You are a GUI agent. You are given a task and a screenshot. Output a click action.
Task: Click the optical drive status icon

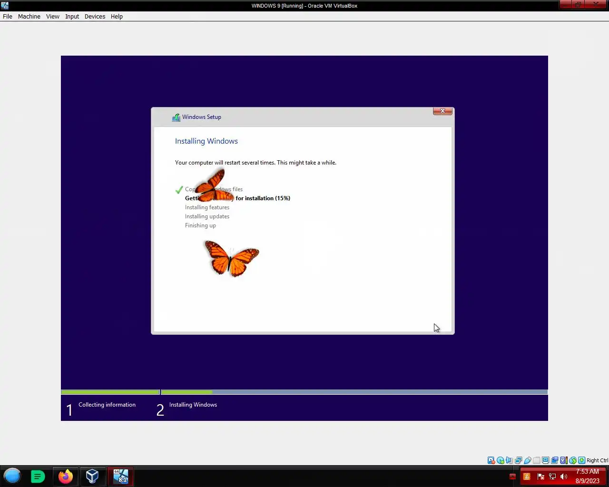(x=501, y=460)
